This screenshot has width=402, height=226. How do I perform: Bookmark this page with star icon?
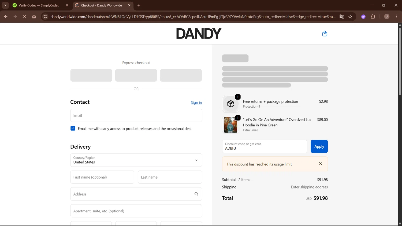[x=350, y=17]
